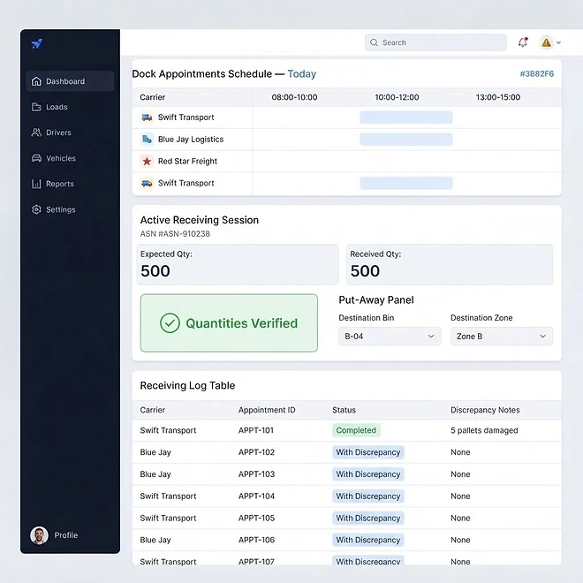Click the Profile label in the sidebar

pyautogui.click(x=66, y=535)
